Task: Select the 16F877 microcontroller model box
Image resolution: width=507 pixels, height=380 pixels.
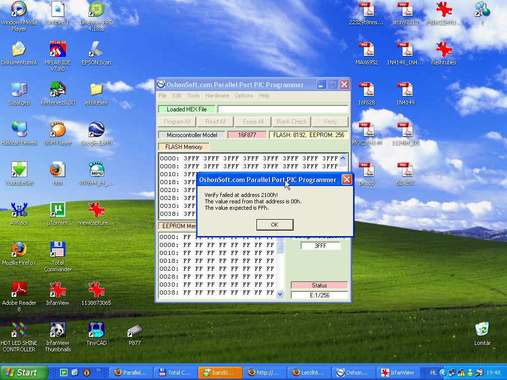Action: [247, 135]
